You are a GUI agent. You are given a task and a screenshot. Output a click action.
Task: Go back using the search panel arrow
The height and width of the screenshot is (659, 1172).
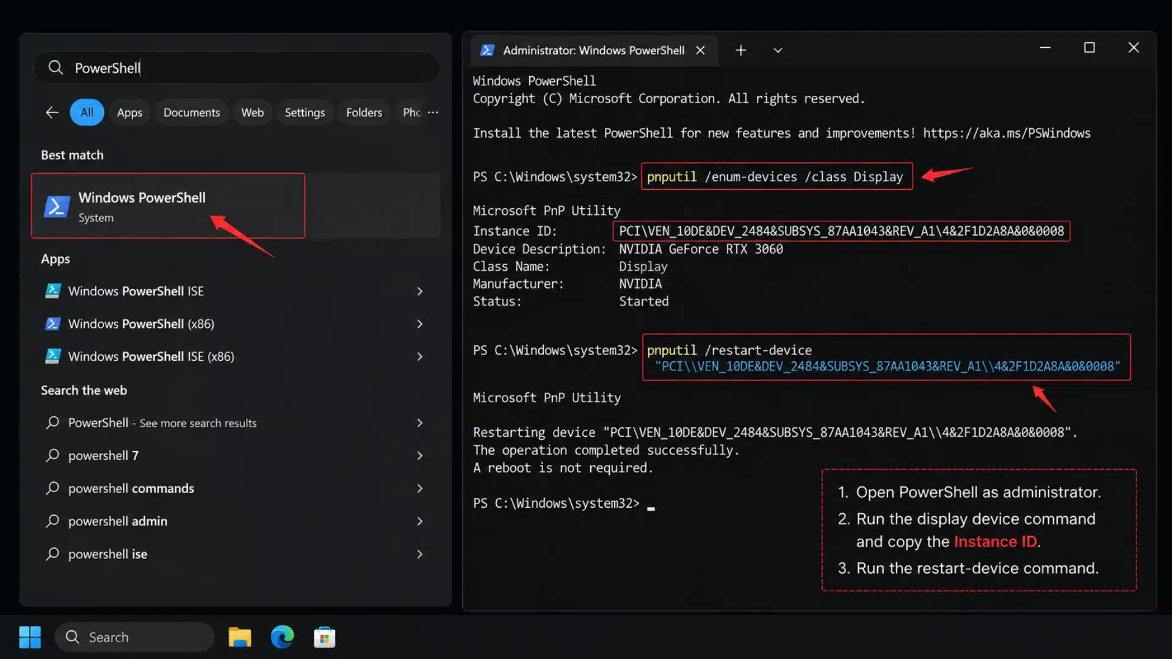(52, 112)
